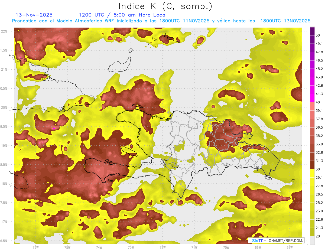Click the colorbar value "29.1"
The width and height of the screenshot is (325, 251).
(319, 178)
